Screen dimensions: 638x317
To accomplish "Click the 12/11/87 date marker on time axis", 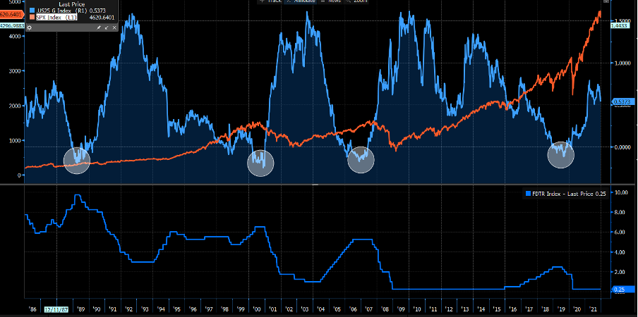I will 56,309.
